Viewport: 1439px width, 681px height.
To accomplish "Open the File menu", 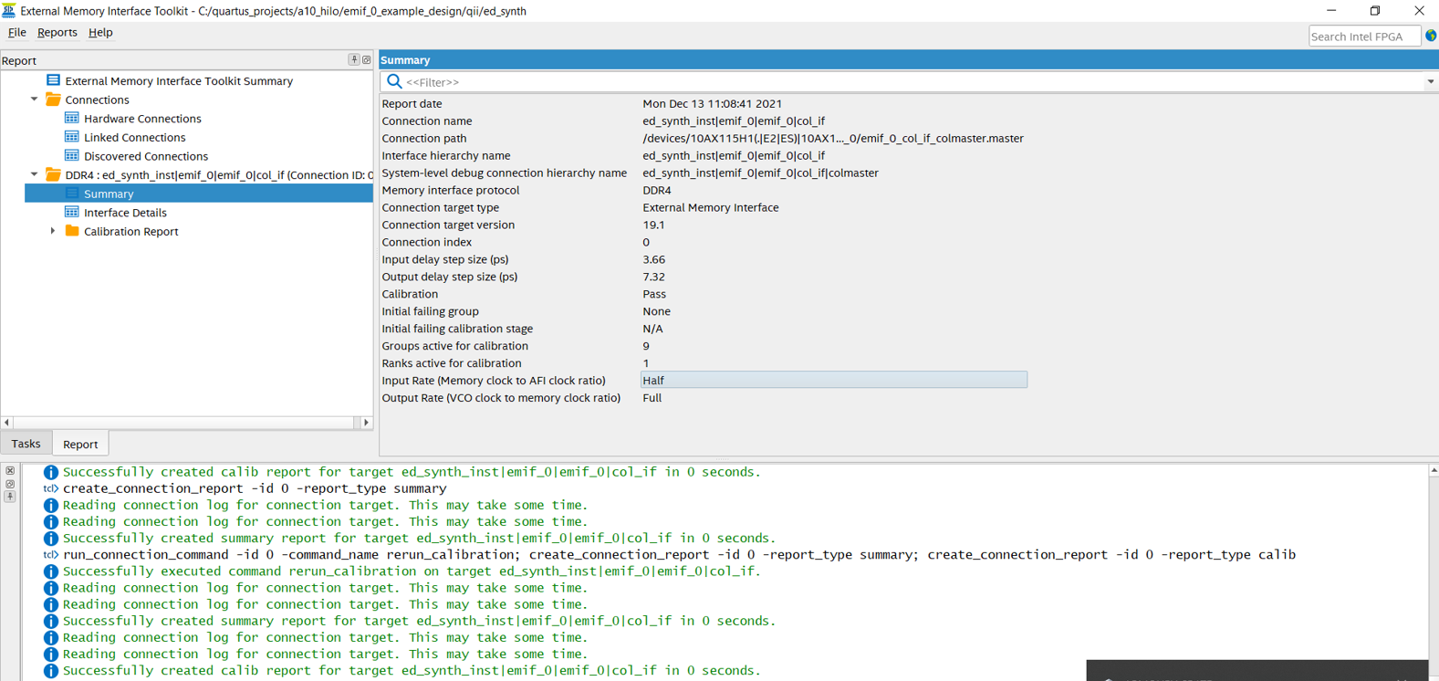I will click(16, 32).
